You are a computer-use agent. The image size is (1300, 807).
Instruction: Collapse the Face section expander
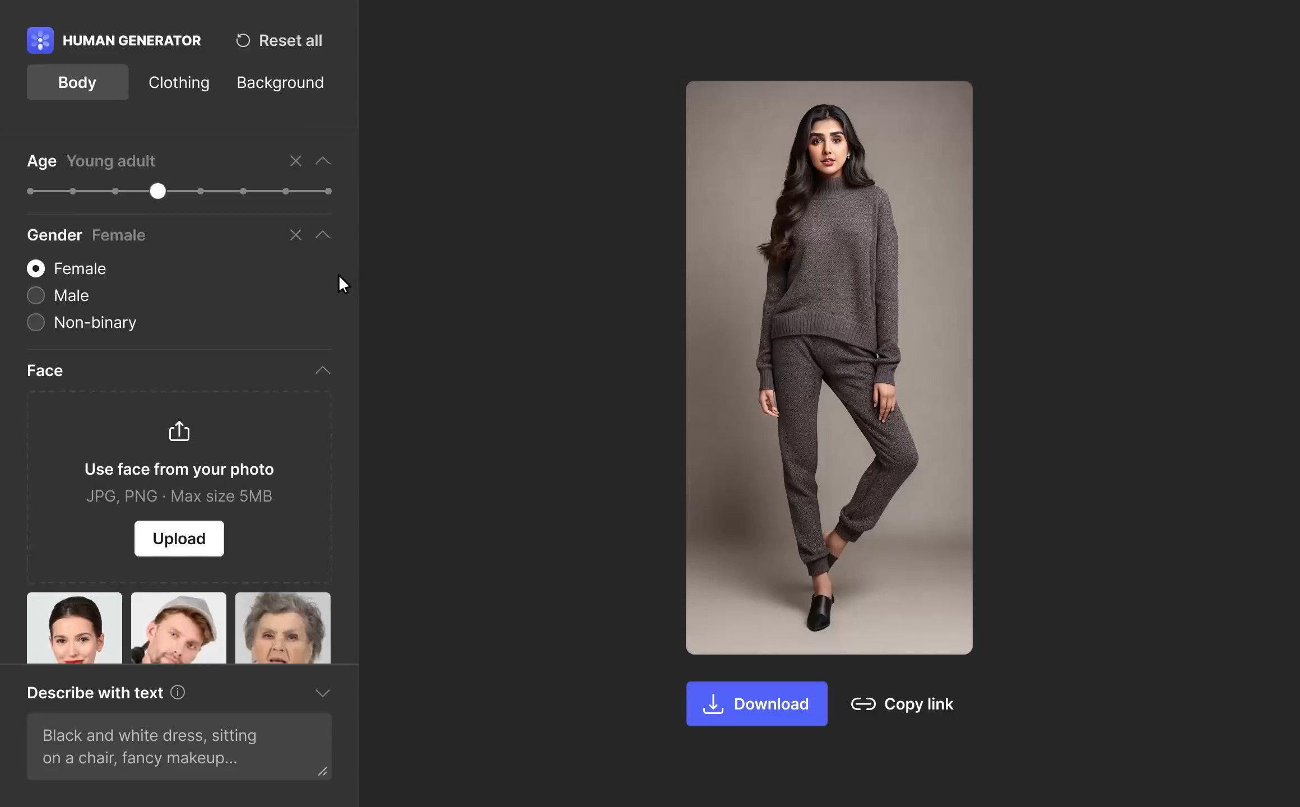(x=322, y=370)
